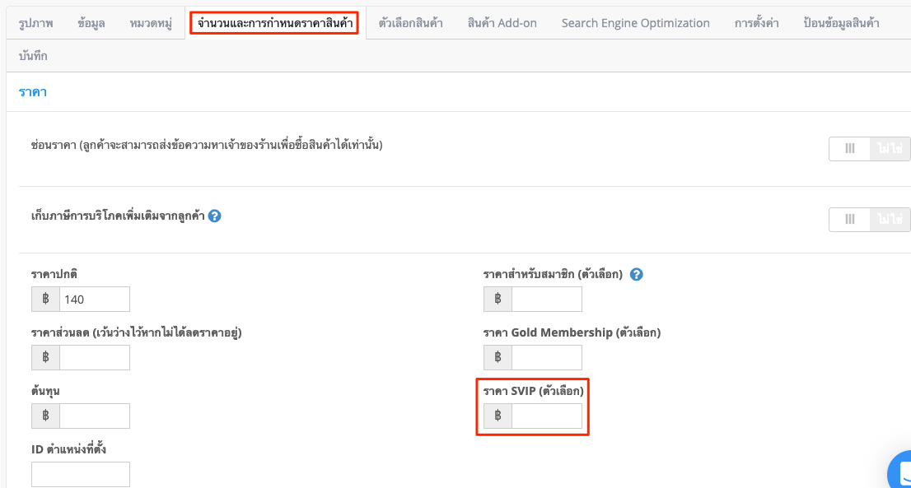This screenshot has width=911, height=488.
Task: Click help icon beside เก็บภาษีการบริโภคเพิ่มเติมจากลูกค้า
Action: [x=214, y=216]
